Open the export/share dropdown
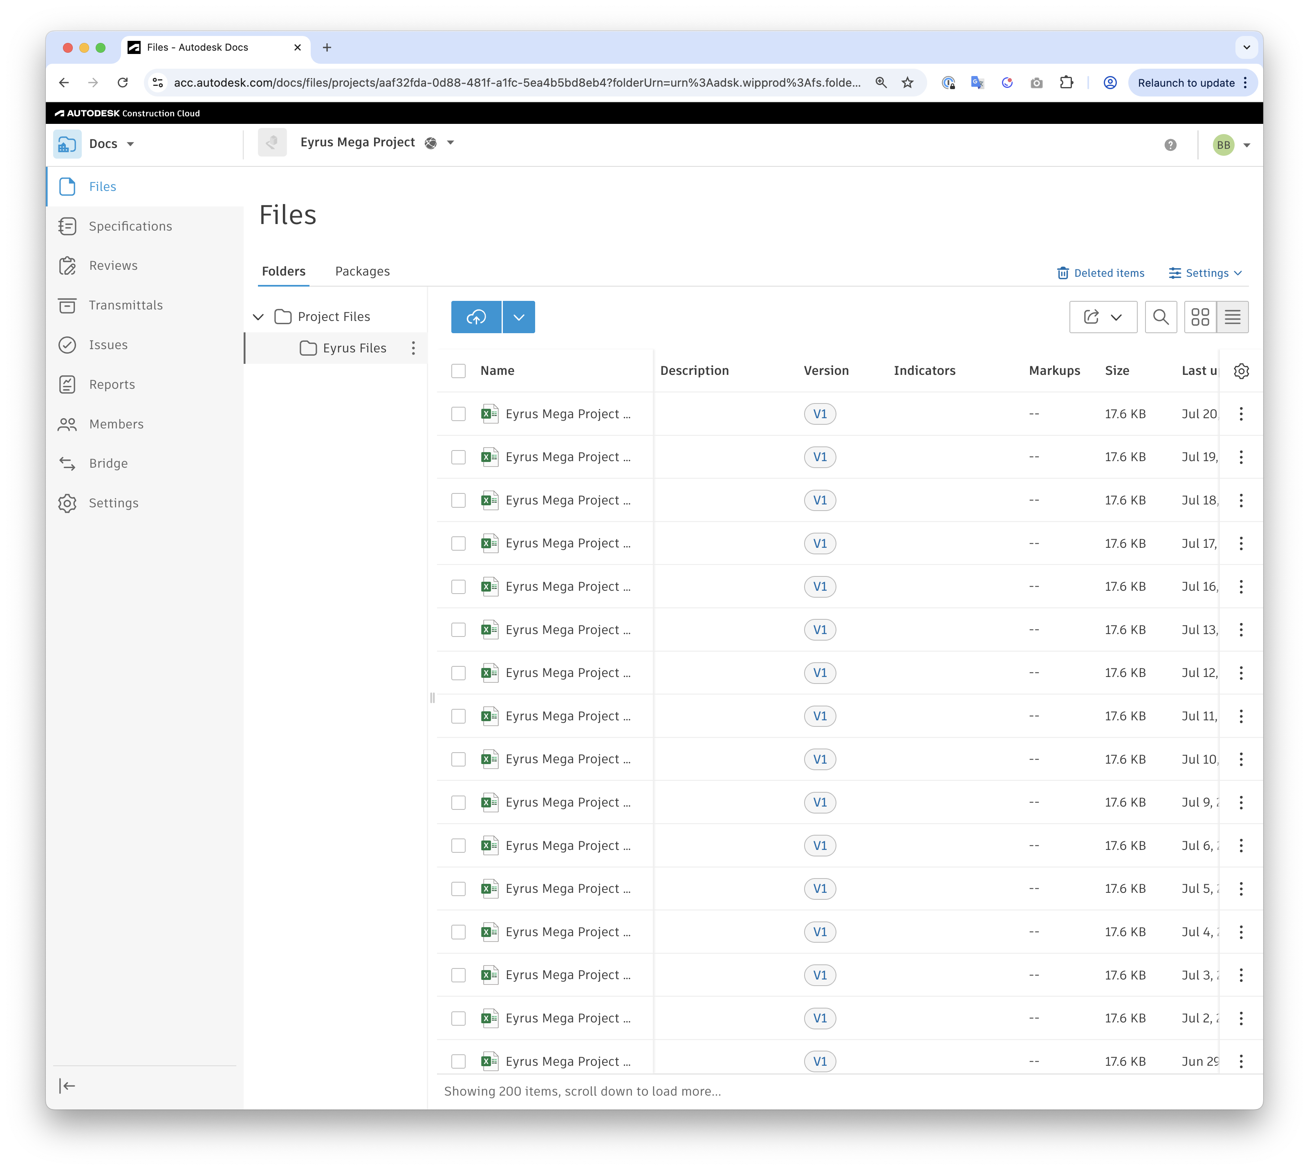Viewport: 1309px width, 1170px height. tap(1103, 317)
